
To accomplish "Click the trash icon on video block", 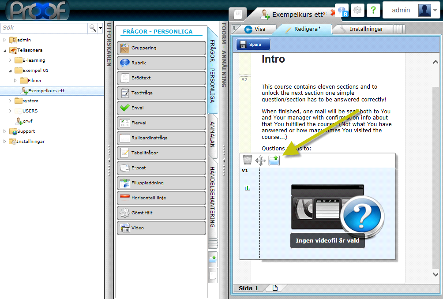I will pyautogui.click(x=248, y=160).
